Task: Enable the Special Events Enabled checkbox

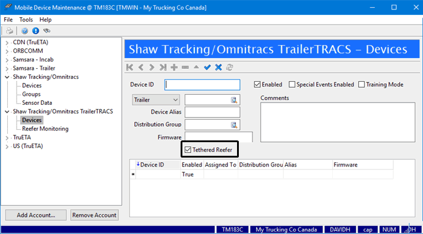Action: (x=292, y=85)
